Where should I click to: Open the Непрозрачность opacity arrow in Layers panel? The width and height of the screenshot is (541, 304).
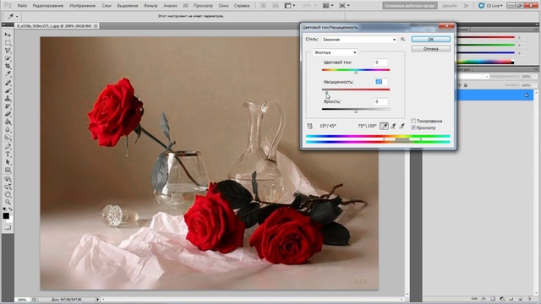tap(535, 77)
